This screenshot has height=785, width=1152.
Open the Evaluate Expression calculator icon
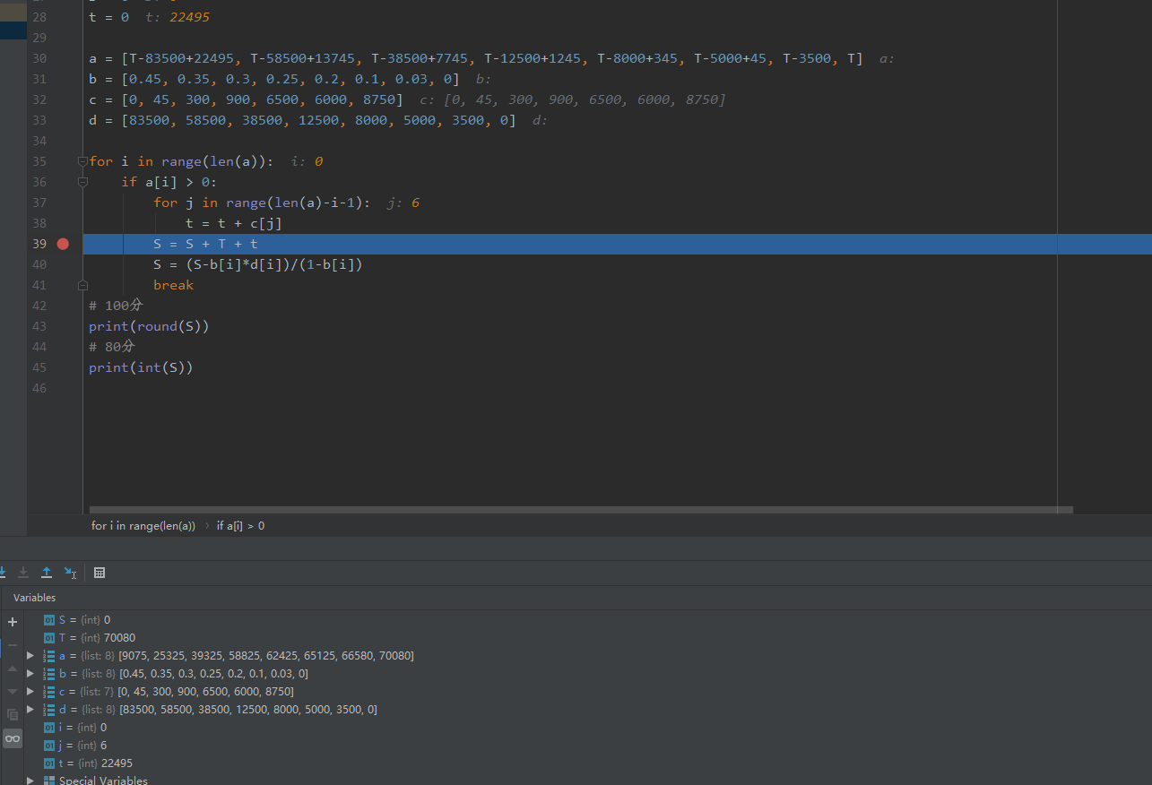(x=100, y=573)
